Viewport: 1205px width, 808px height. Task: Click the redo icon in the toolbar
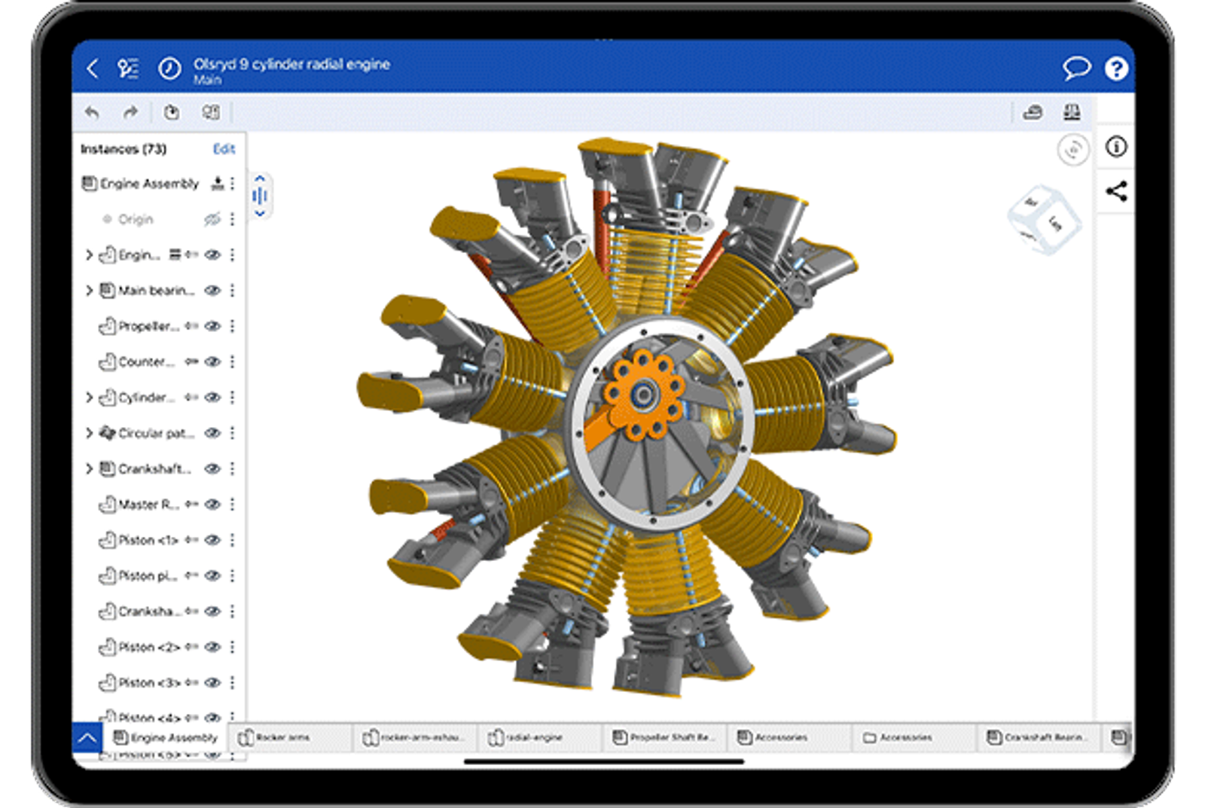pos(130,111)
